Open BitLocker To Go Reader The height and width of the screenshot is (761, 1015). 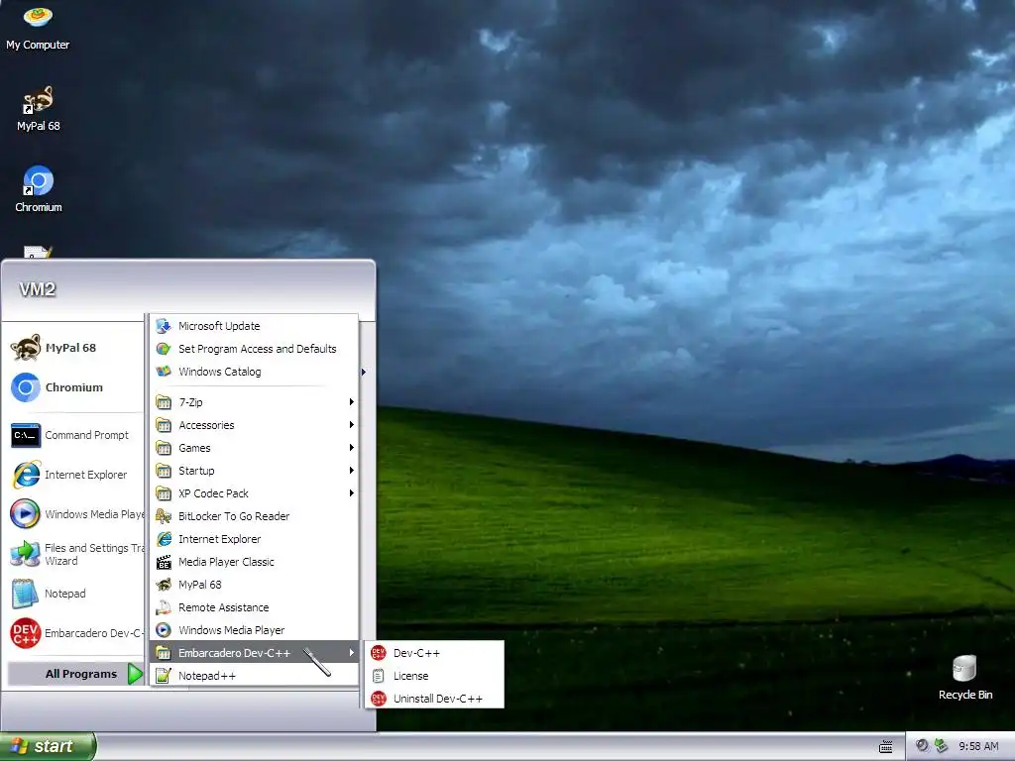(255, 516)
